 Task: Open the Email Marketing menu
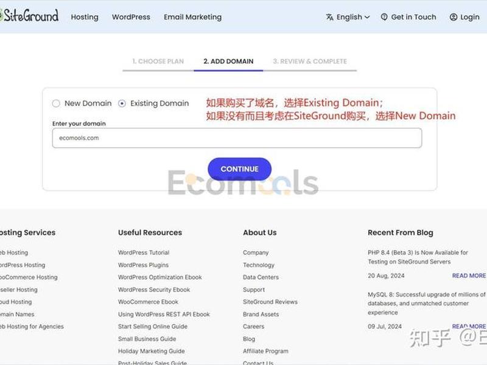[192, 17]
